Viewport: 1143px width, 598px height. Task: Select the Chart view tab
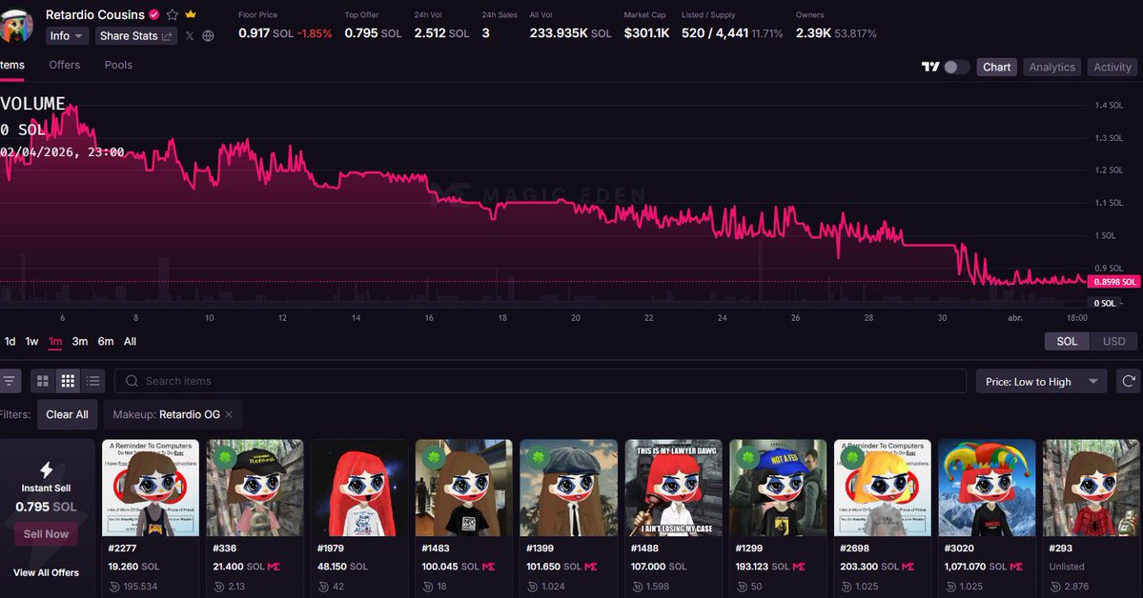996,67
